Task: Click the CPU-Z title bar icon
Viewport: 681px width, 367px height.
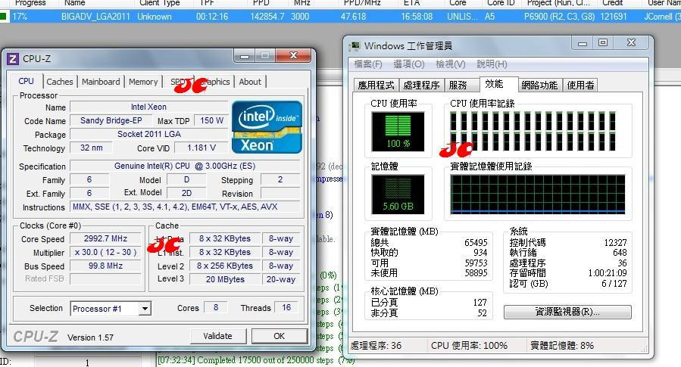Action: click(13, 58)
